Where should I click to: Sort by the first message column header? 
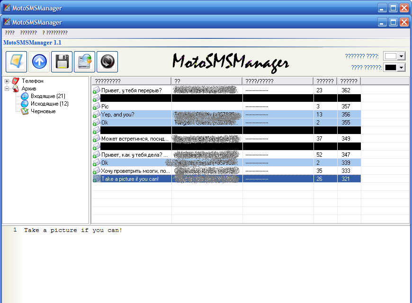[131, 81]
